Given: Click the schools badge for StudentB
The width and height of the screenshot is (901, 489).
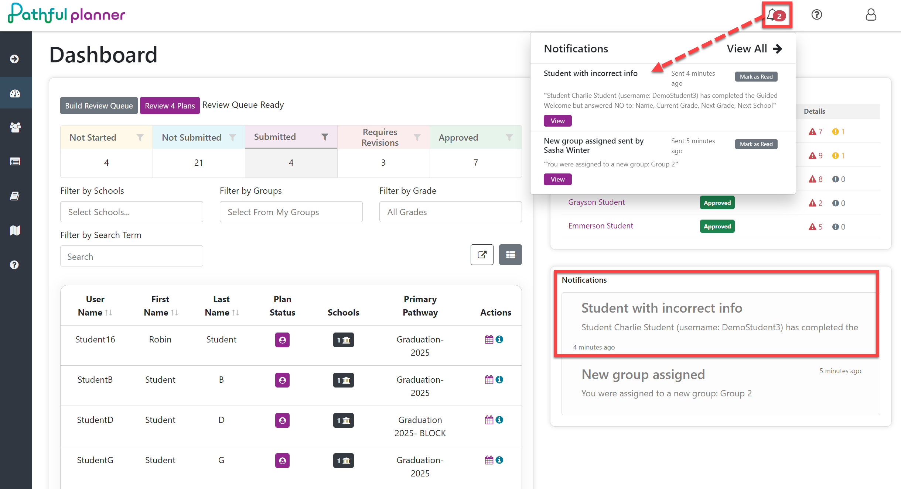Looking at the screenshot, I should coord(343,380).
